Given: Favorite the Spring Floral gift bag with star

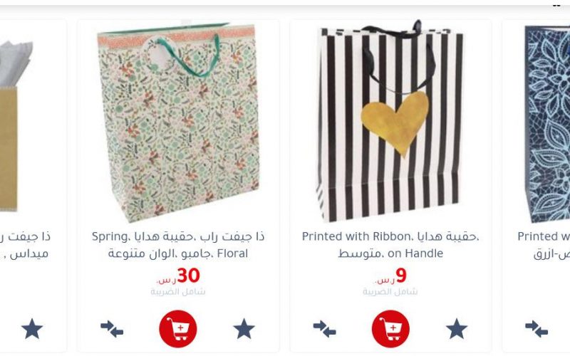Looking at the screenshot, I should 244,329.
